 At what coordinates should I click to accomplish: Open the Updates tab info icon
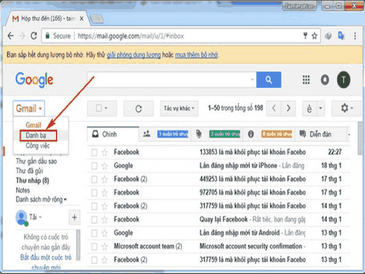(251, 134)
